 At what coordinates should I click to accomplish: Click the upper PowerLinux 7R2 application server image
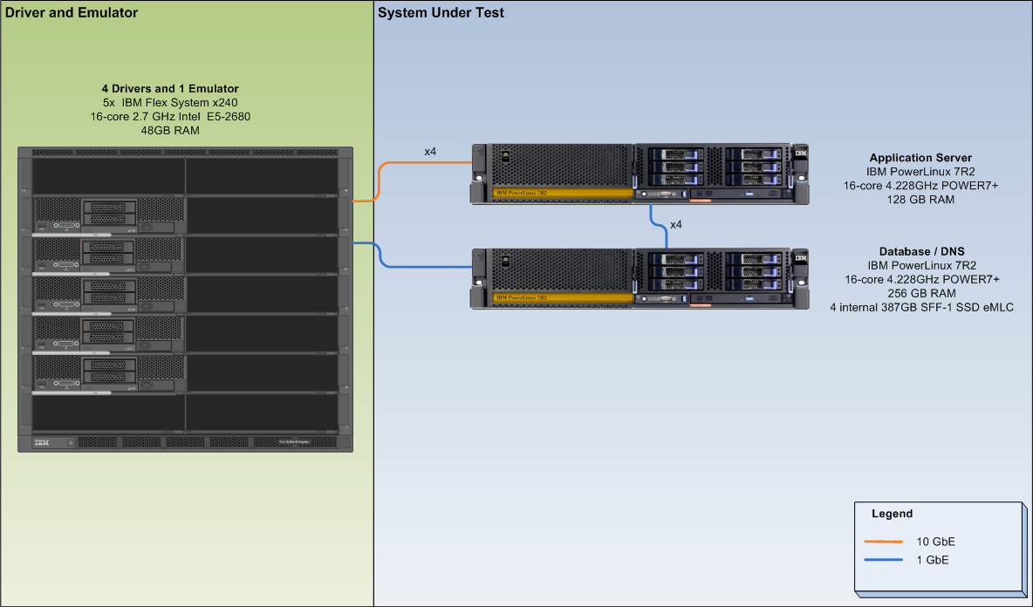tap(637, 174)
